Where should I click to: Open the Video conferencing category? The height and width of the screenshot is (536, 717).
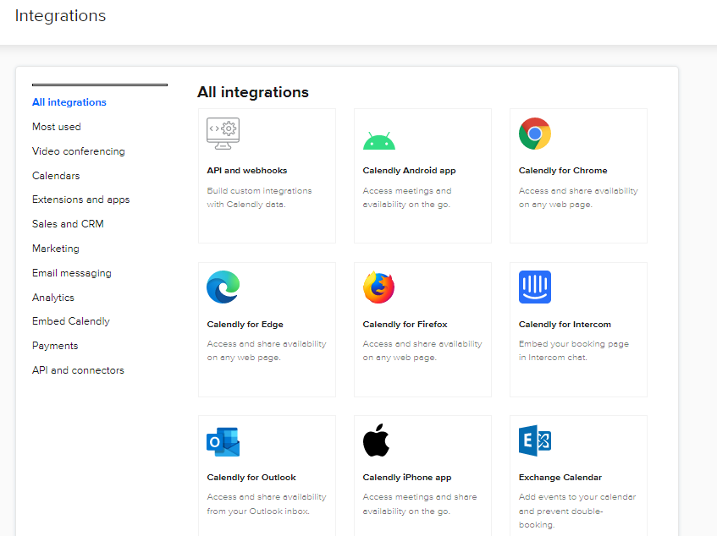pos(78,151)
